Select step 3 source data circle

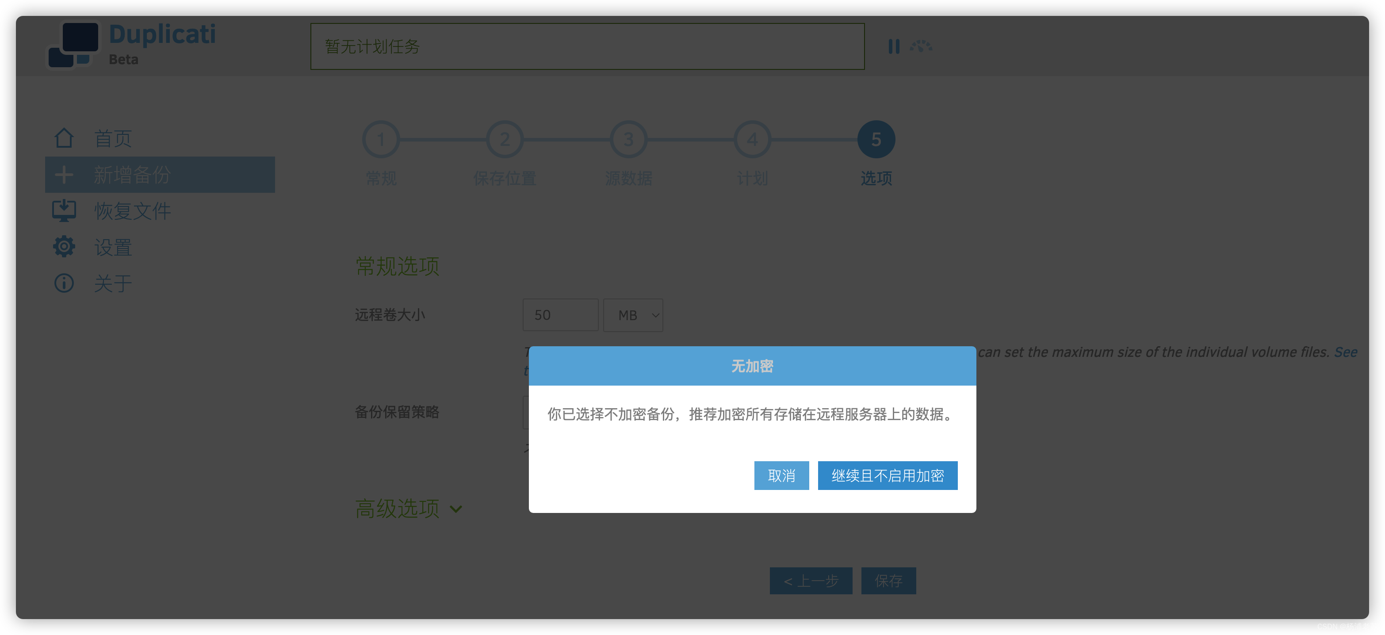(x=628, y=139)
